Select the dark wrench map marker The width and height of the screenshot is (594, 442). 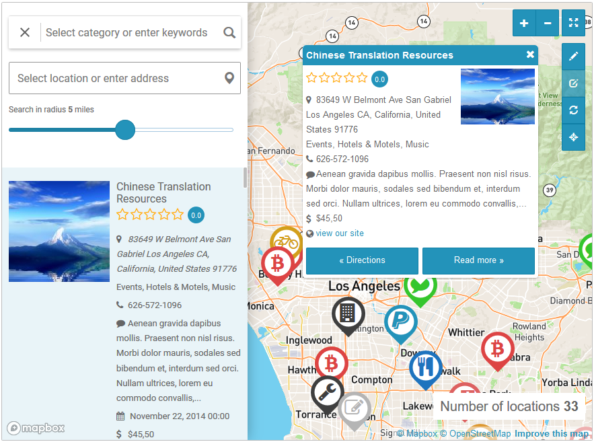click(328, 394)
